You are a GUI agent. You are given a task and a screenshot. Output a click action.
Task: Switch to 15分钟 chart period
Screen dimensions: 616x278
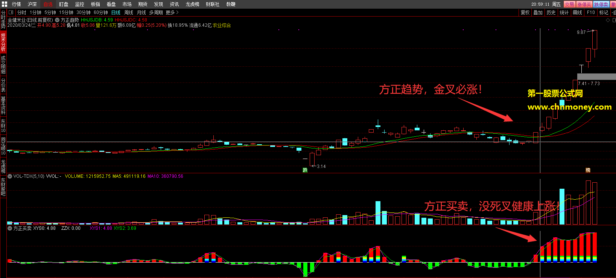coord(66,12)
